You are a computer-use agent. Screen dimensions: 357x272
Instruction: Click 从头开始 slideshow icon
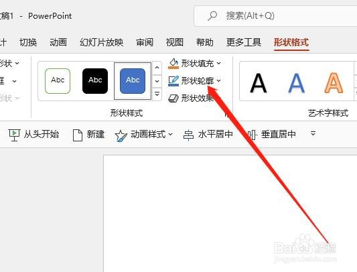point(14,135)
